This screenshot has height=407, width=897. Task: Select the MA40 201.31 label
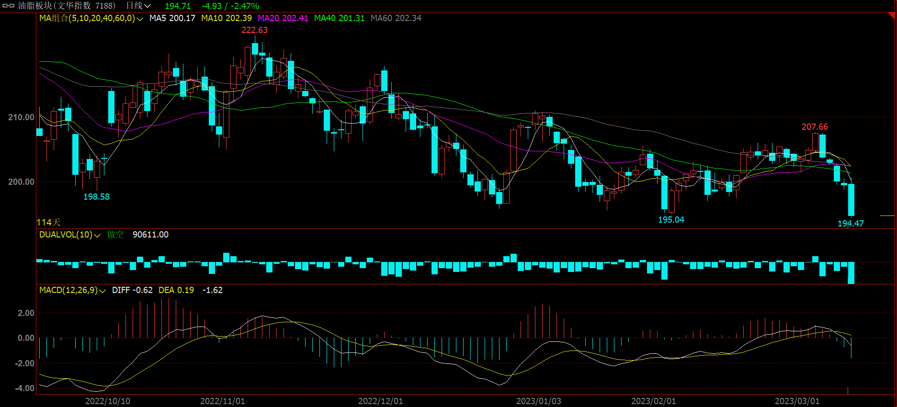coord(340,18)
